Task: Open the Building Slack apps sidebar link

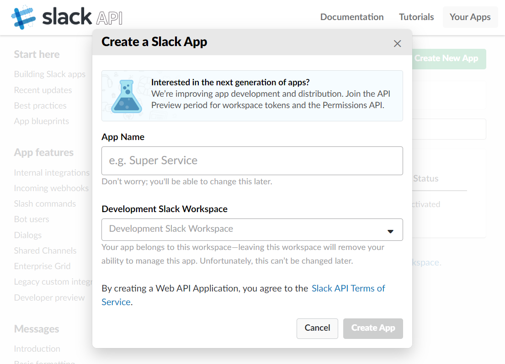Action: tap(50, 74)
